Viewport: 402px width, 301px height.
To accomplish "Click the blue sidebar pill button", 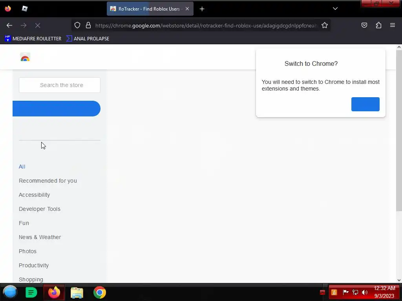I will tap(57, 109).
